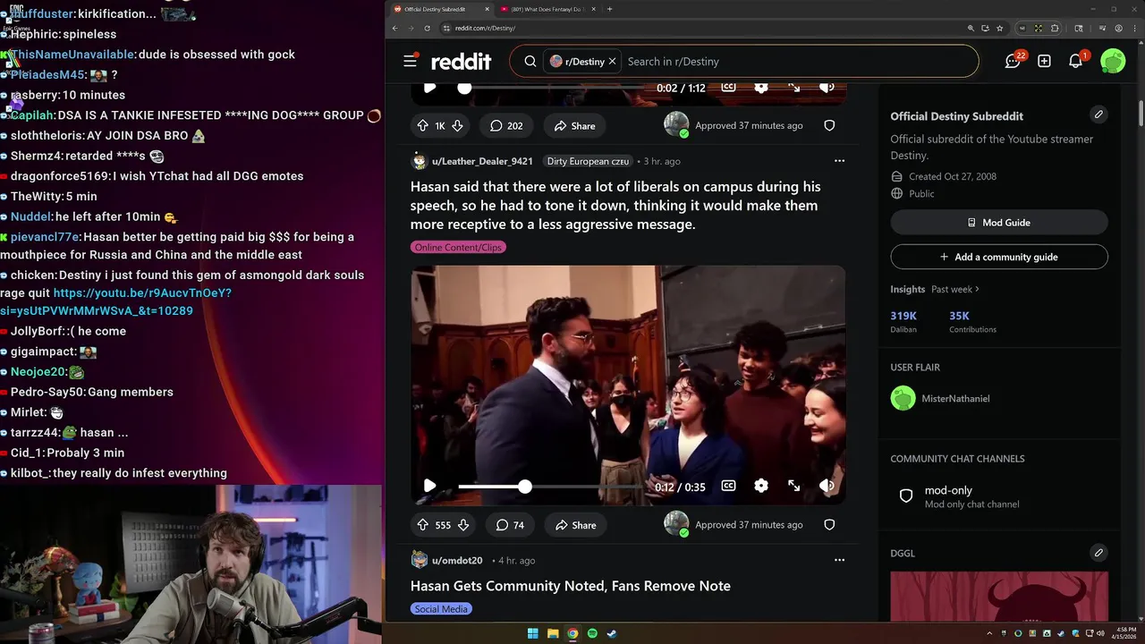Viewport: 1145px width, 644px height.
Task: Create a new Reddit post with the plus icon
Action: (x=1044, y=61)
